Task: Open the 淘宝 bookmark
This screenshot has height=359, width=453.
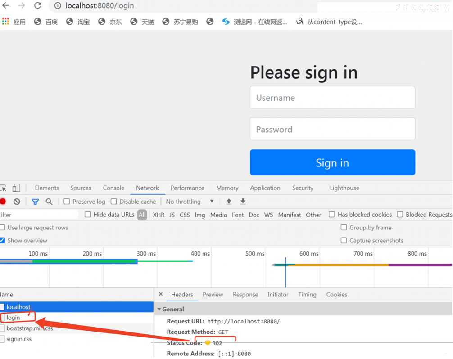Action: (78, 22)
